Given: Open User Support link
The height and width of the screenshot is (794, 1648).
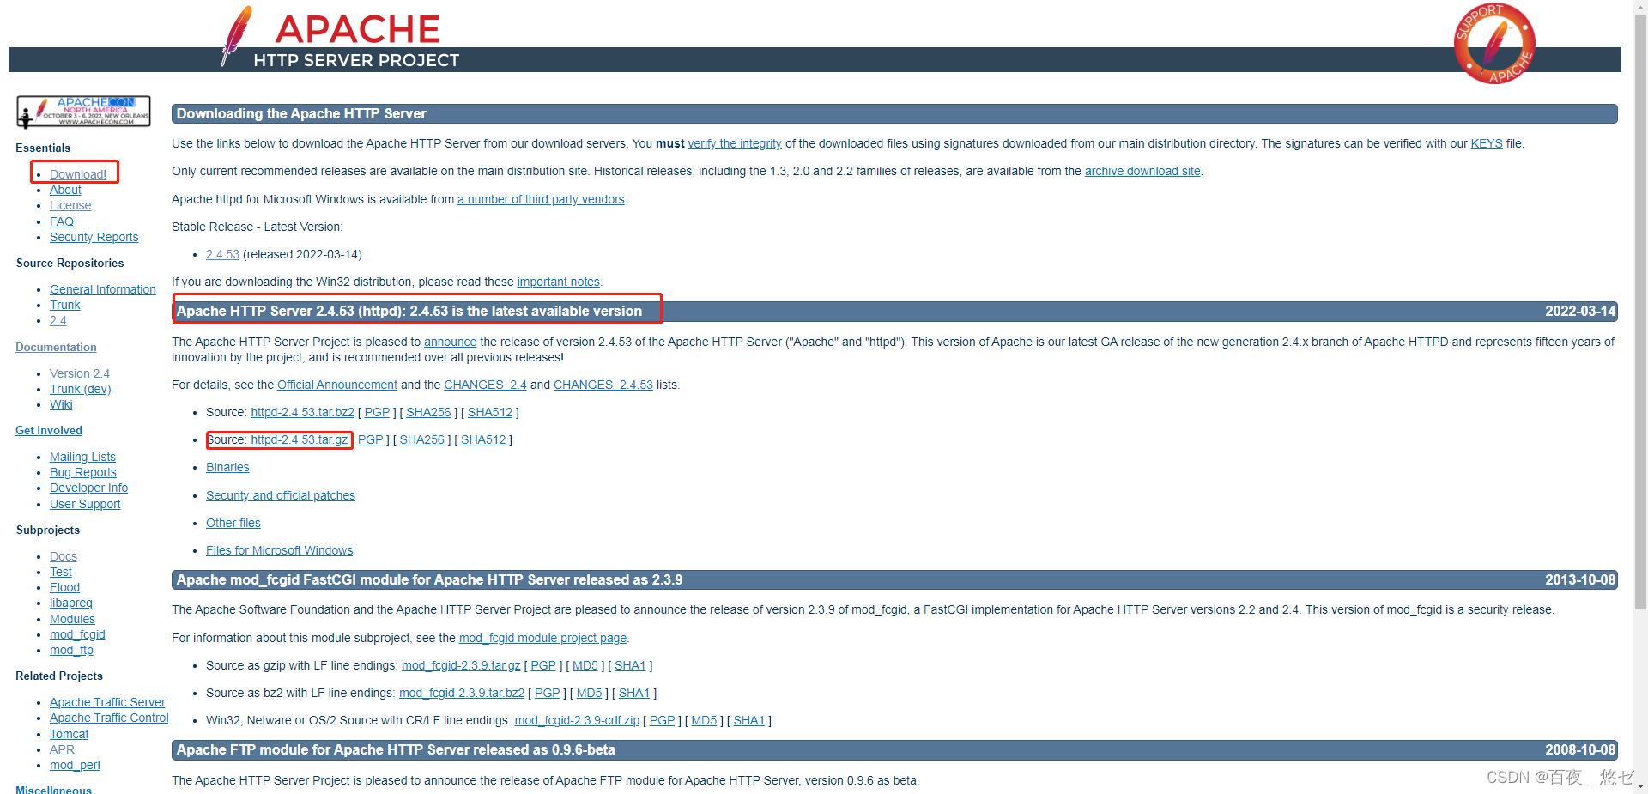Looking at the screenshot, I should [85, 504].
